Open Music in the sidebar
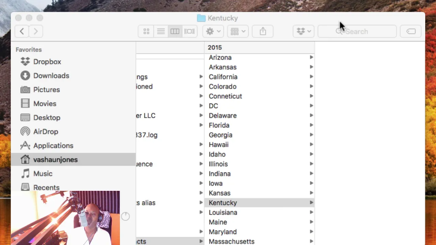Viewport: 436px width, 245px height. (x=73, y=174)
